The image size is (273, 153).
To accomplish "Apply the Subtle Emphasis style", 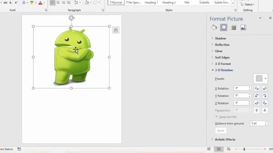I will [x=222, y=3].
